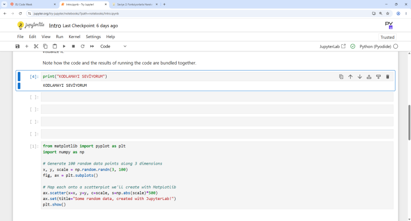Reload the browser page

[x=20, y=14]
